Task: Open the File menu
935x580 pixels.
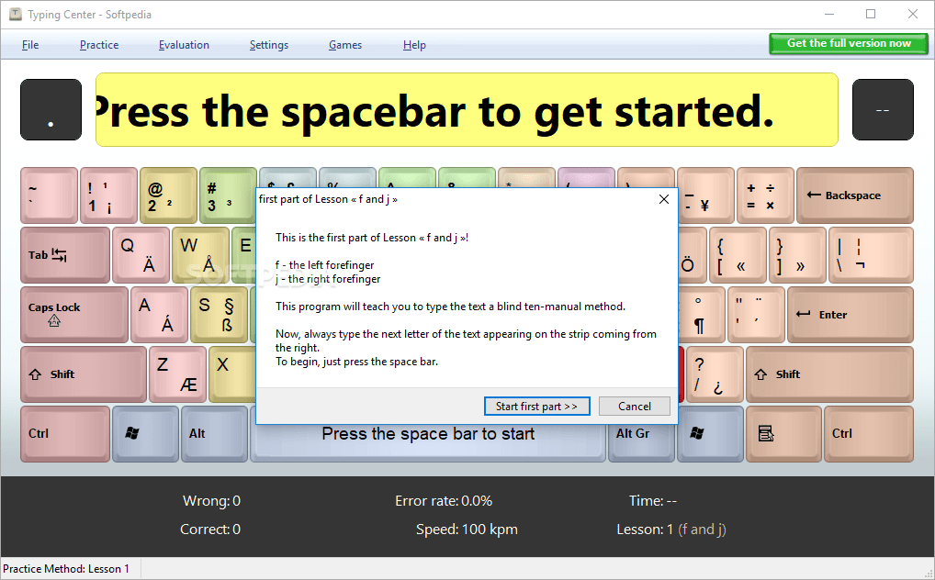Action: click(x=30, y=44)
